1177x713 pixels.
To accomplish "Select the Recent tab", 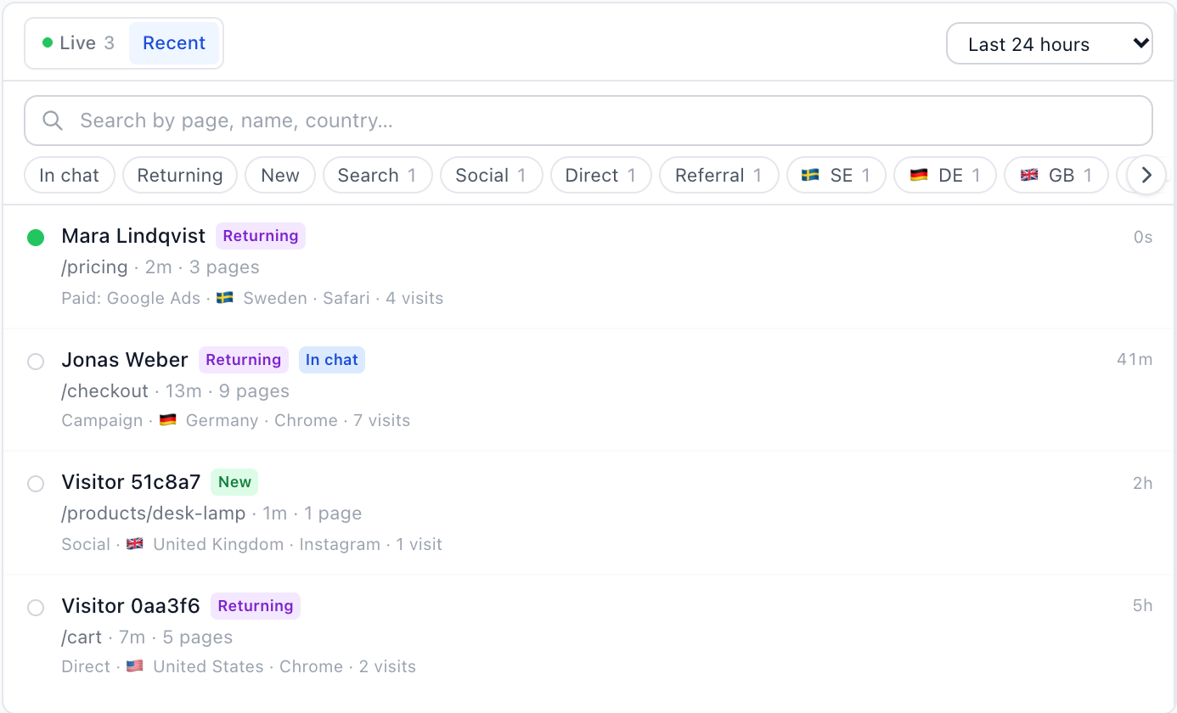I will pyautogui.click(x=174, y=43).
